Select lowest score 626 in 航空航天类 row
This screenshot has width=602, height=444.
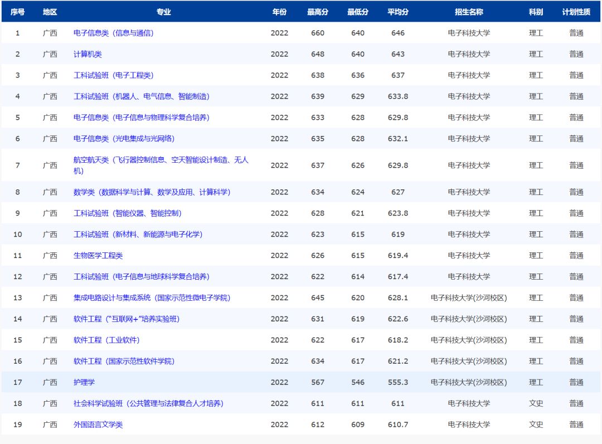click(x=358, y=165)
